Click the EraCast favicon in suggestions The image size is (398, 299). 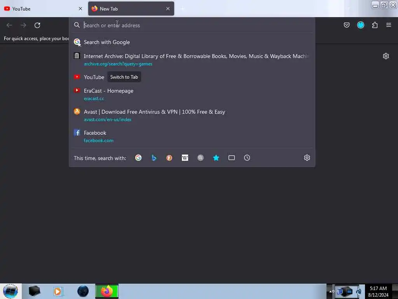[77, 90]
